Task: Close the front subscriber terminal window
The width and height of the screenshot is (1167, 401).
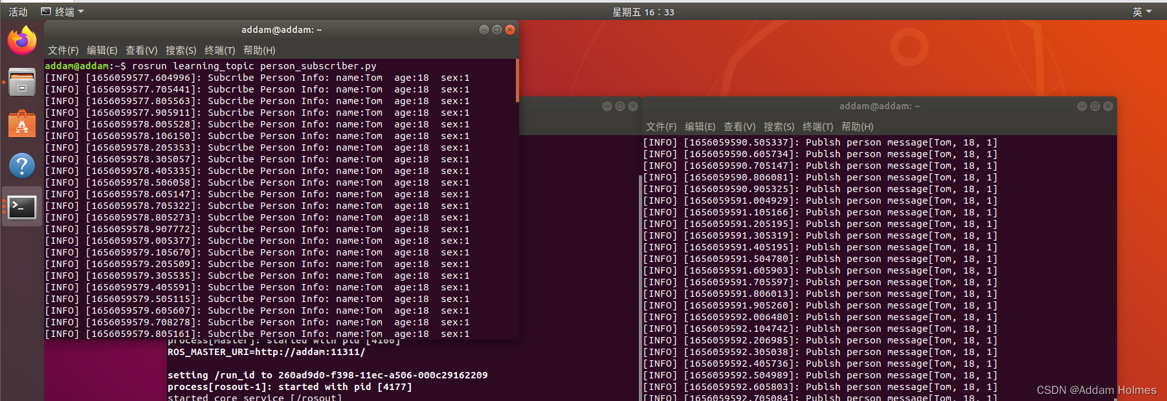Action: (x=510, y=30)
